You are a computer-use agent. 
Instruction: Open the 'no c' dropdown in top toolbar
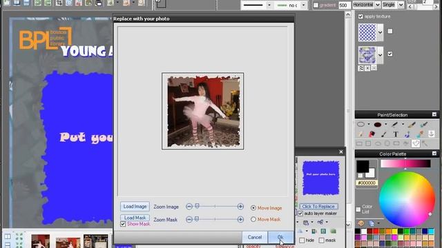point(304,5)
